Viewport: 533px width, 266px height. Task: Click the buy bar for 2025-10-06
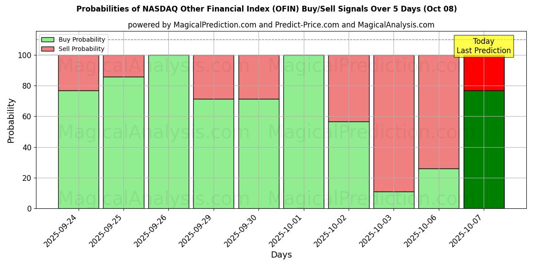[439, 188]
